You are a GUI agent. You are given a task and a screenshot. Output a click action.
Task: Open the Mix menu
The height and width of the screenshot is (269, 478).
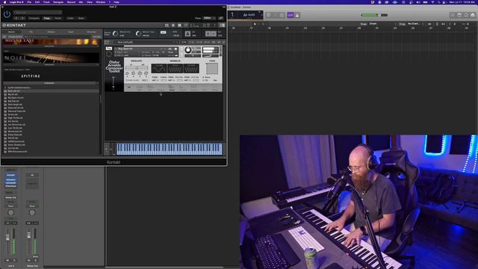coord(81,2)
